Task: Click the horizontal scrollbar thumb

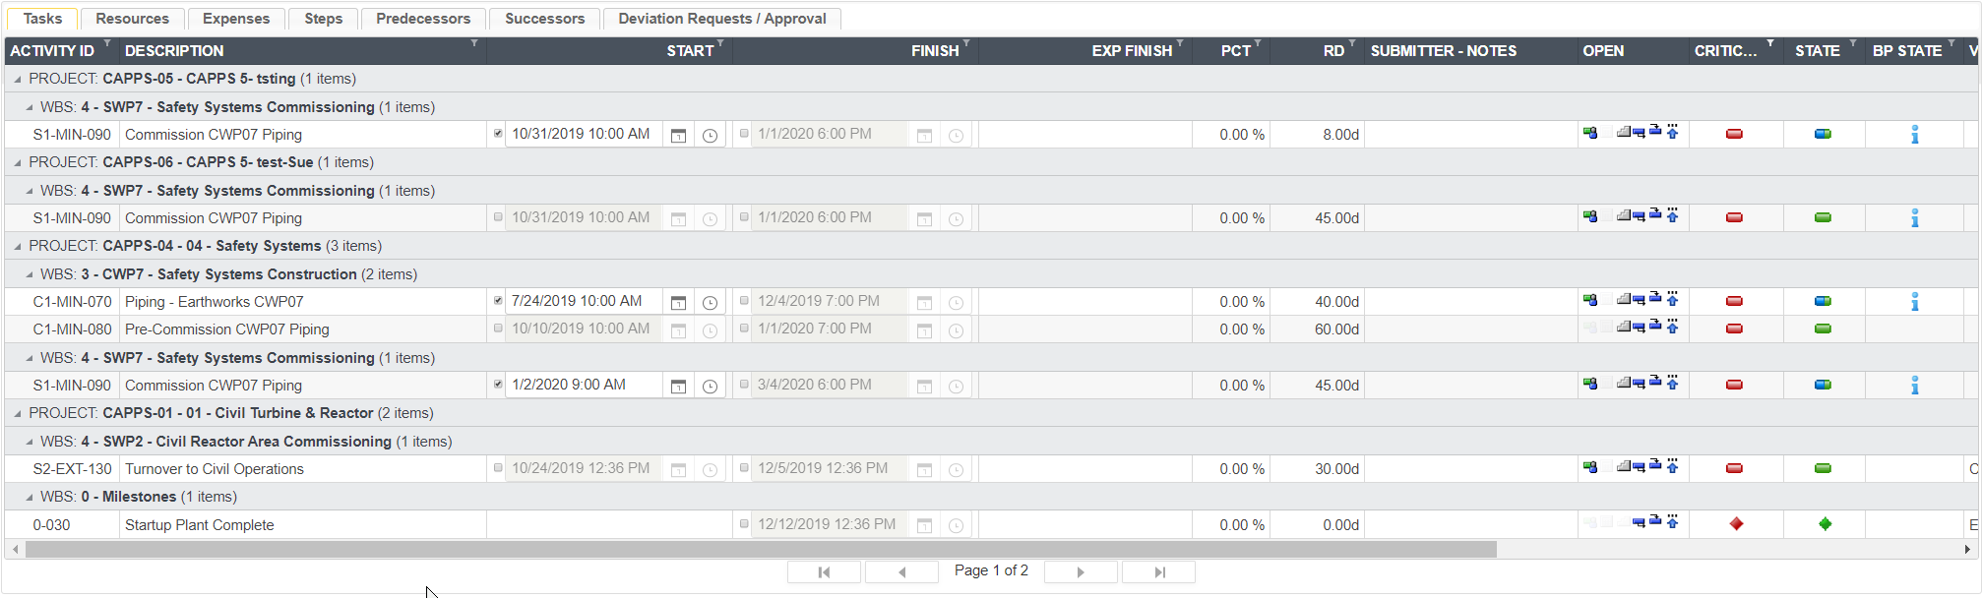Action: tap(760, 550)
